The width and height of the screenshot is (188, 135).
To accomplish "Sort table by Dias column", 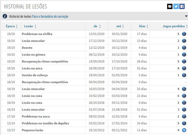I will pos(144,26).
